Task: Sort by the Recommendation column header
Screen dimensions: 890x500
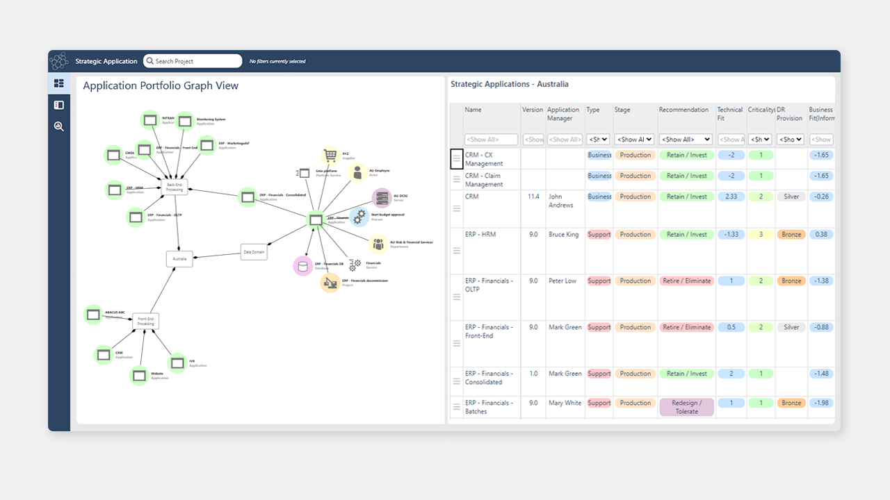Action: tap(684, 110)
